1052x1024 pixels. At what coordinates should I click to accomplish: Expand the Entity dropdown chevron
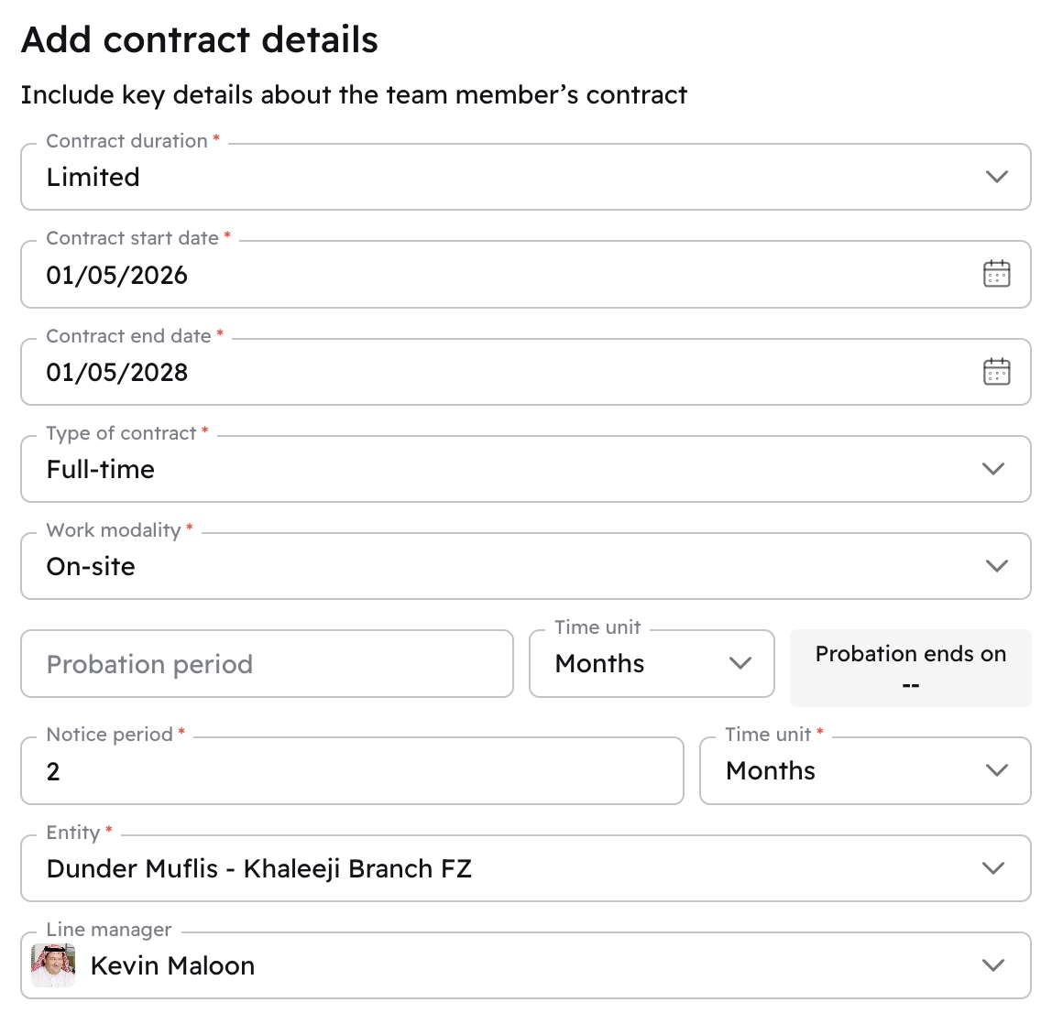[x=993, y=868]
